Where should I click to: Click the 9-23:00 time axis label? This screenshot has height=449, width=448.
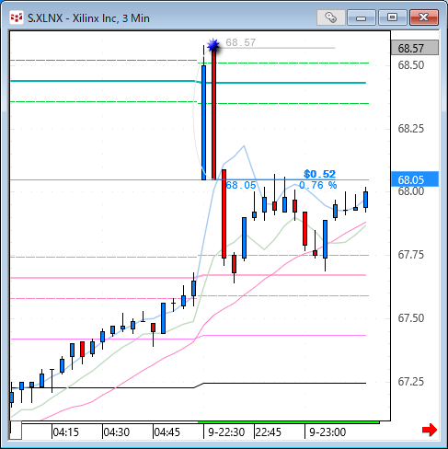tap(327, 432)
